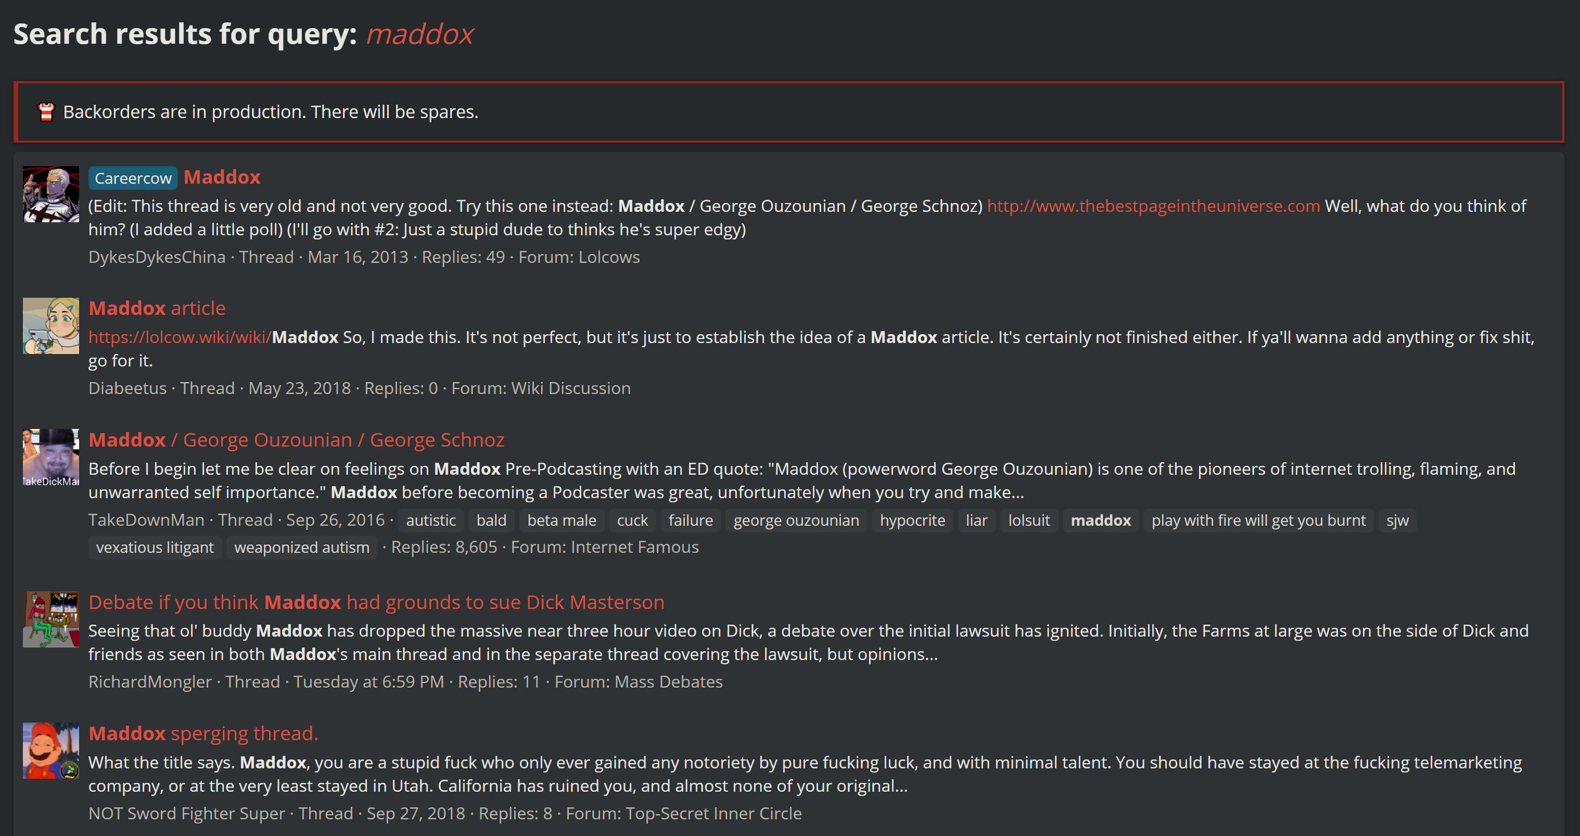The width and height of the screenshot is (1580, 836).
Task: Select the 'autistic' tag
Action: [x=430, y=521]
